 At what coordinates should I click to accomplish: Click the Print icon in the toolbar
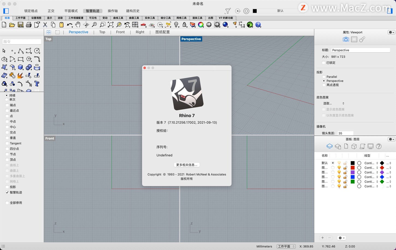click(29, 25)
